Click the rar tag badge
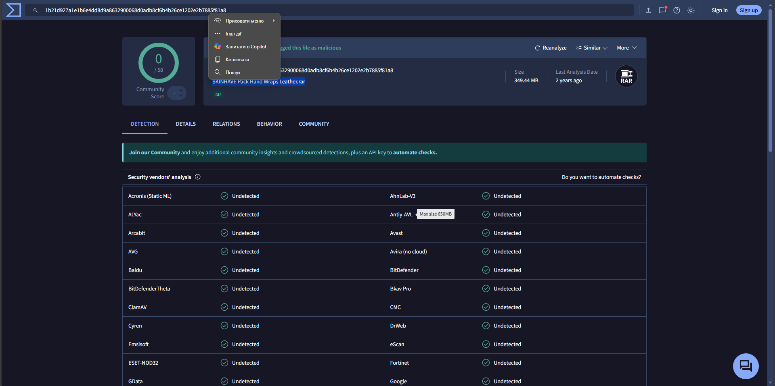The height and width of the screenshot is (386, 775). pos(218,95)
